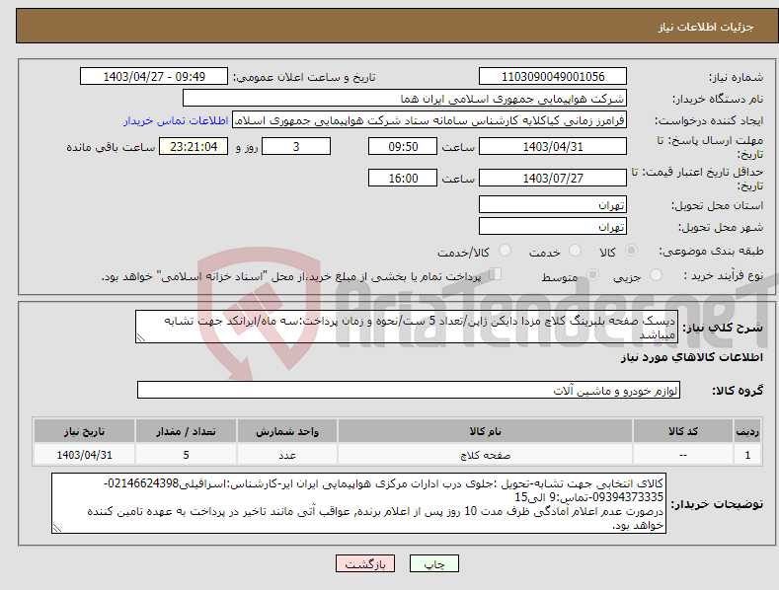The width and height of the screenshot is (779, 590).
Task: Click the buyer notes textarea
Action: click(x=358, y=503)
